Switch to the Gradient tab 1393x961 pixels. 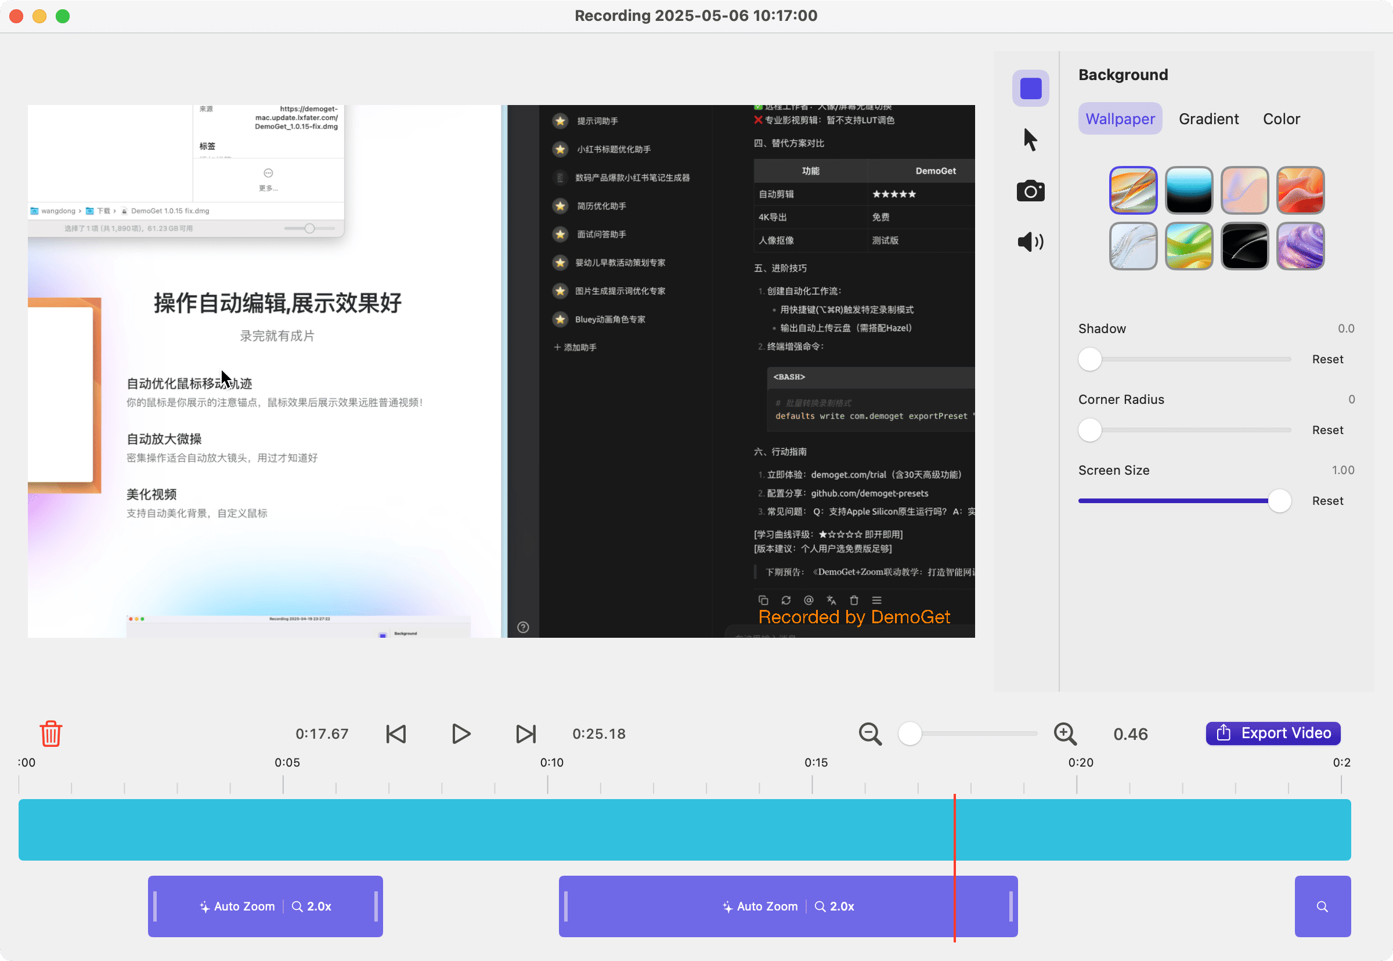click(x=1208, y=118)
